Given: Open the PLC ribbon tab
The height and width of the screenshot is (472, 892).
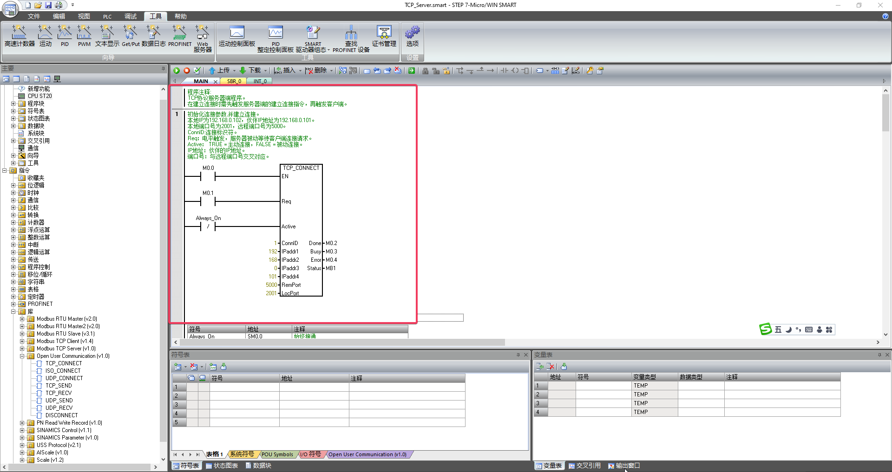Looking at the screenshot, I should (x=107, y=16).
